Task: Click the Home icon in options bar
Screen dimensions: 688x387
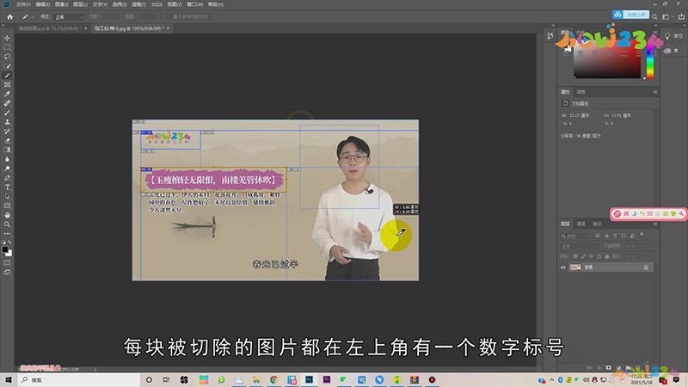Action: click(9, 16)
